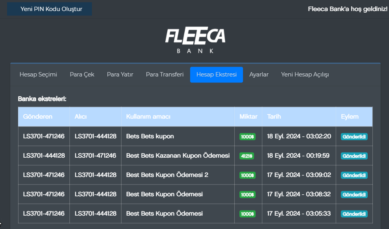Image resolution: width=389 pixels, height=229 pixels.
Task: Open the Ayarlar settings tab
Action: (259, 74)
